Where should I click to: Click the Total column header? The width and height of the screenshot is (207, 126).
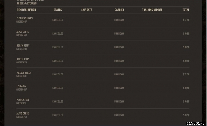tap(186, 10)
